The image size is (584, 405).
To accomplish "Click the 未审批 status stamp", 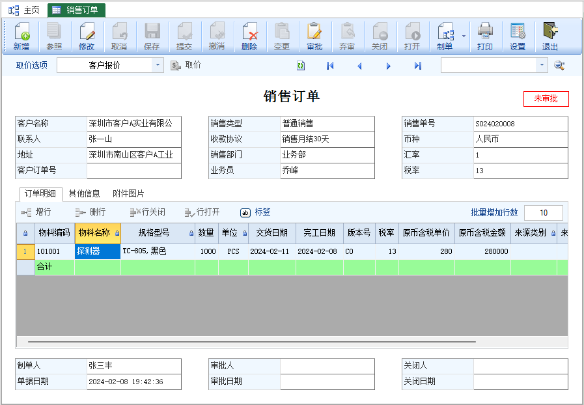I will tap(546, 99).
